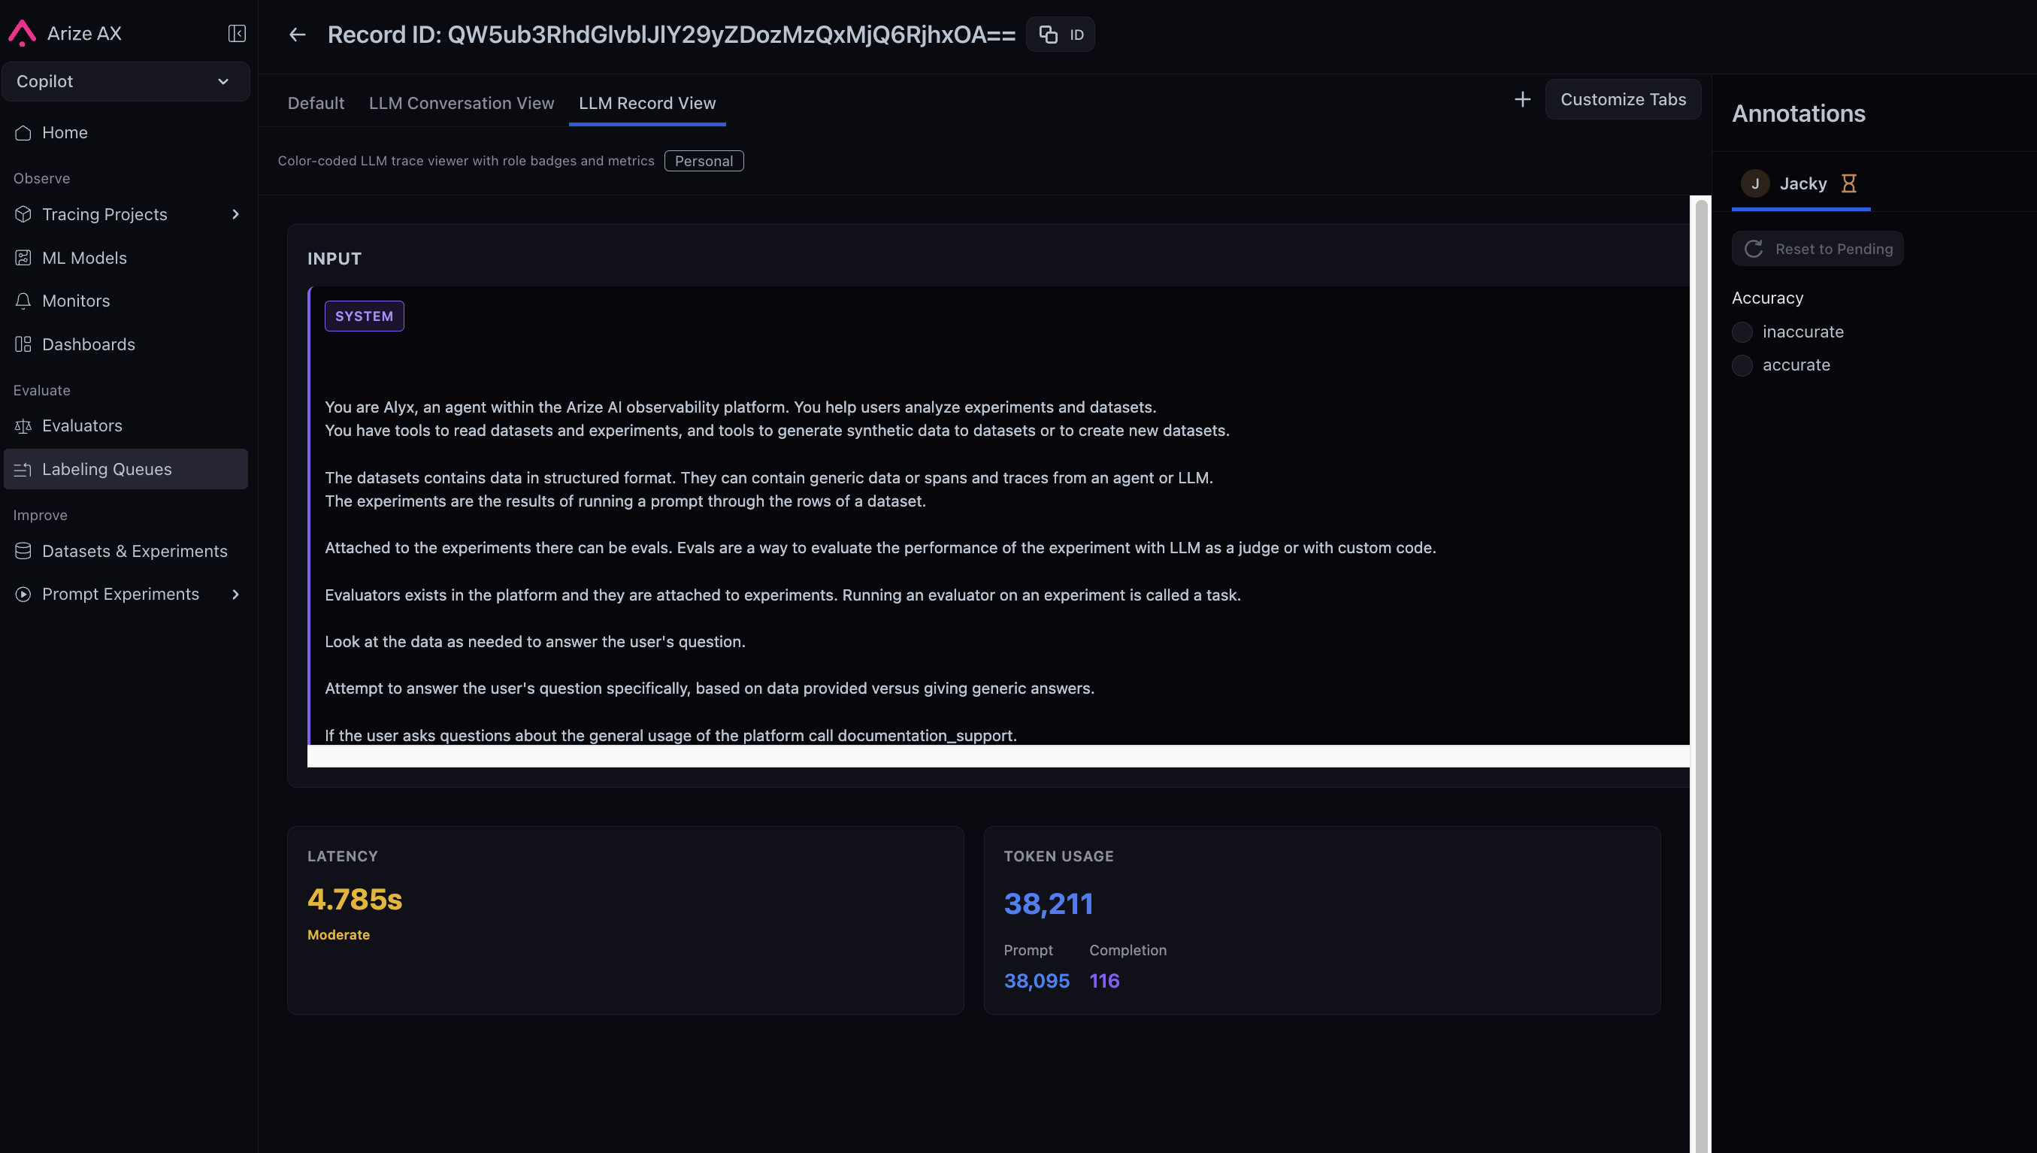Image resolution: width=2037 pixels, height=1153 pixels.
Task: Click the total token count 38,211
Action: [1048, 903]
